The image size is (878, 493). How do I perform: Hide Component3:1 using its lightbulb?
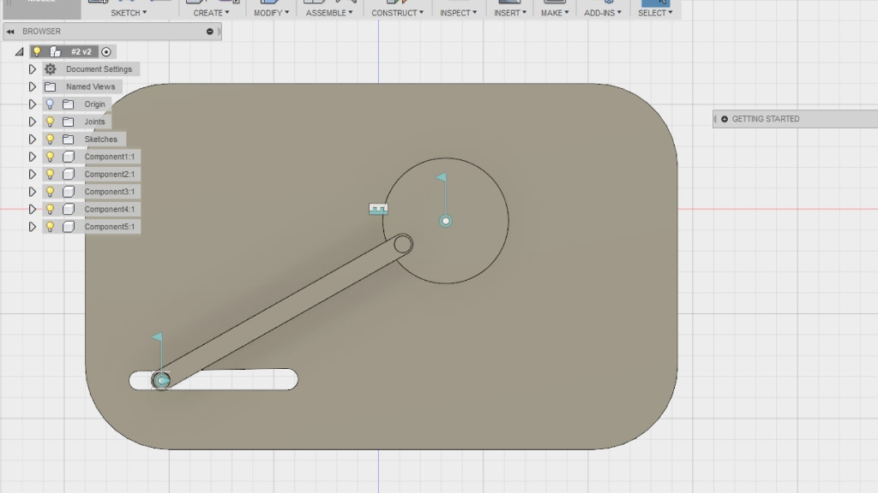pos(51,191)
